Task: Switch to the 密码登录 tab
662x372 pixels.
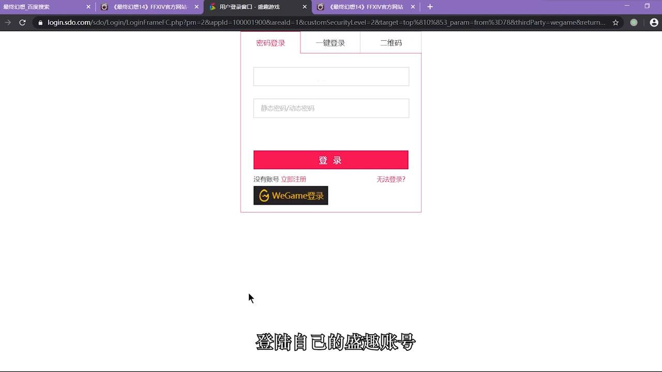Action: tap(270, 43)
